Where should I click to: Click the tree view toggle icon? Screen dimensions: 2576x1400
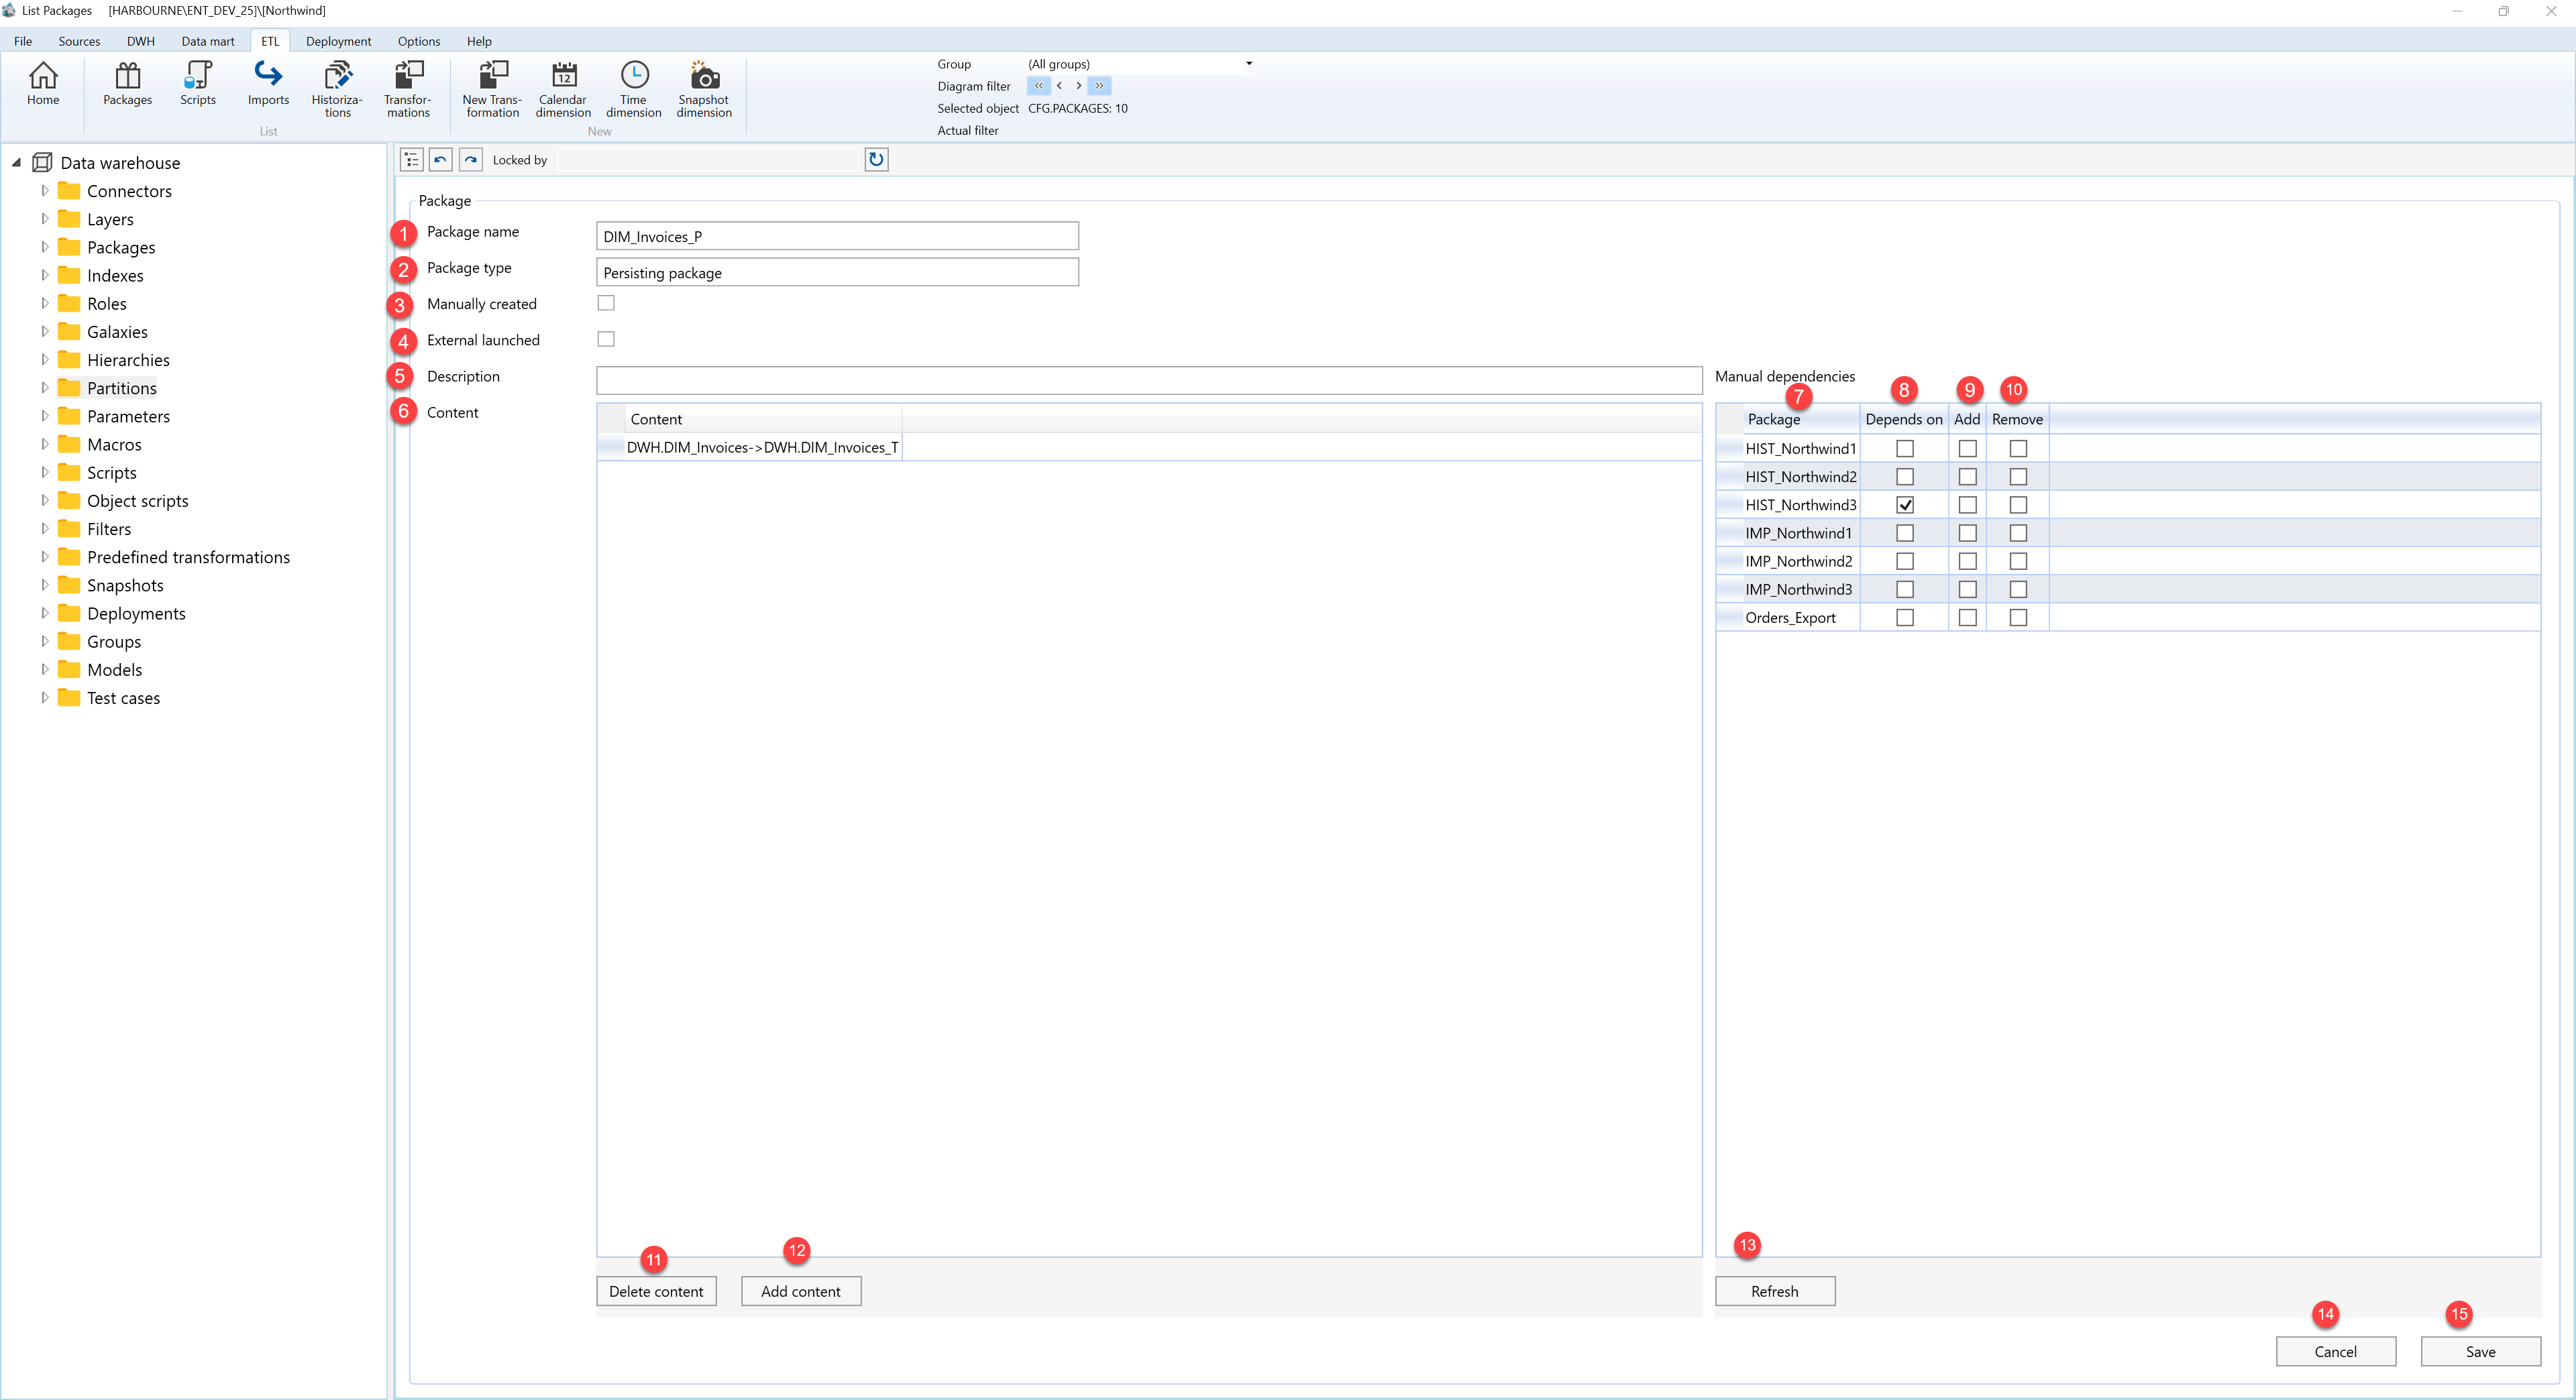coord(411,160)
